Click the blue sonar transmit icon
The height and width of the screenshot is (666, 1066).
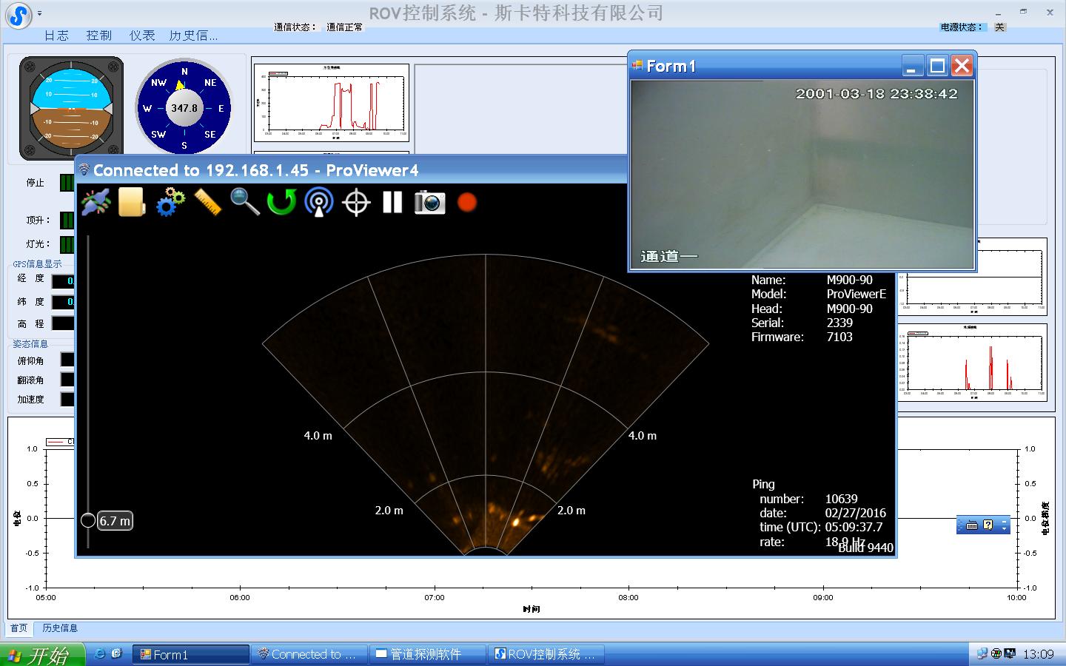click(318, 202)
